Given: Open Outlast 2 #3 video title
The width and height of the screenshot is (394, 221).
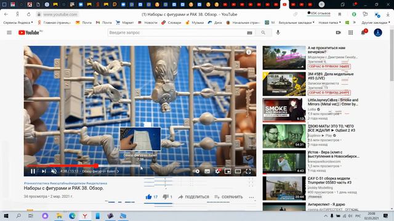Looking at the screenshot, I should (331, 128).
